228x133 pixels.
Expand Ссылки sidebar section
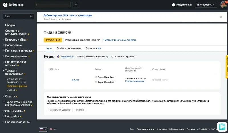[10, 96]
